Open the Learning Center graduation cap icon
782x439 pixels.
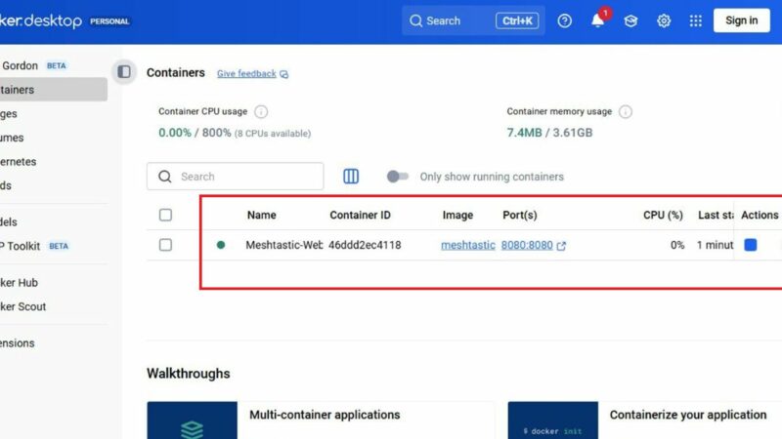630,20
